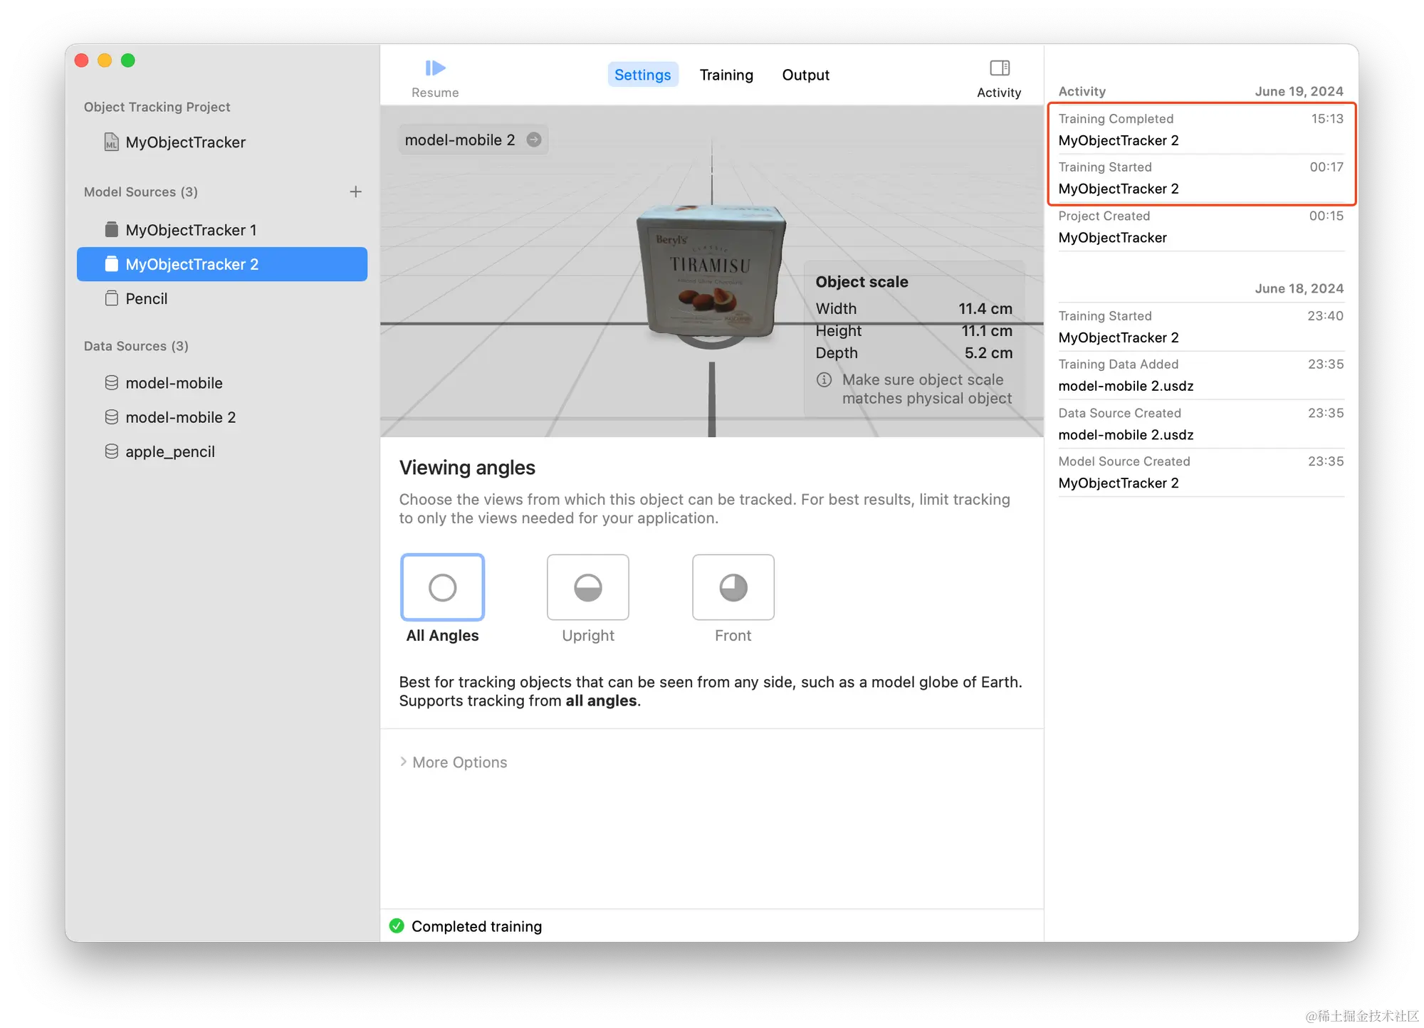Expand the More Options section

pyautogui.click(x=454, y=762)
